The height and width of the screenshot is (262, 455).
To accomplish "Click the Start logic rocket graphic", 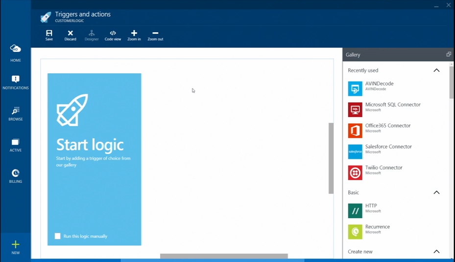I will tap(72, 109).
